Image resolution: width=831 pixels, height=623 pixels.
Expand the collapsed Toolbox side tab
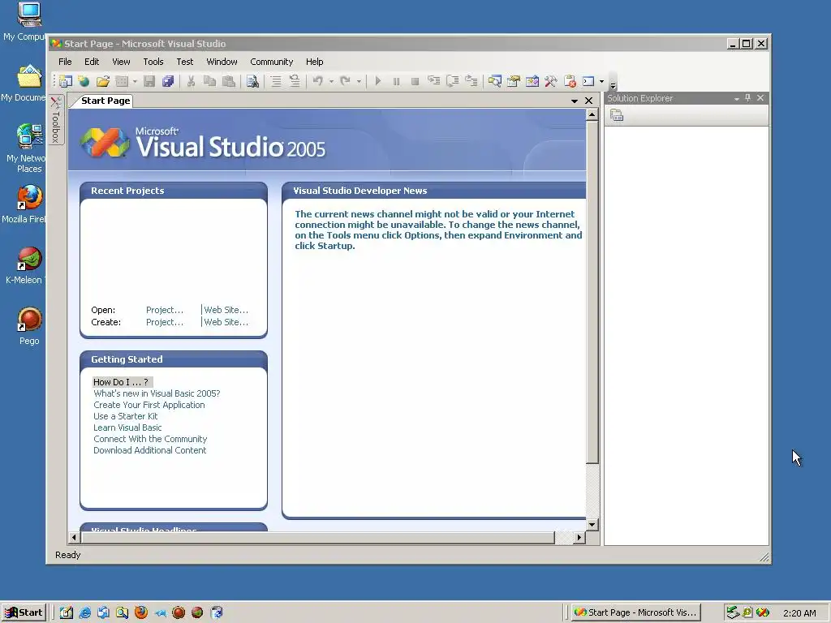click(x=56, y=120)
